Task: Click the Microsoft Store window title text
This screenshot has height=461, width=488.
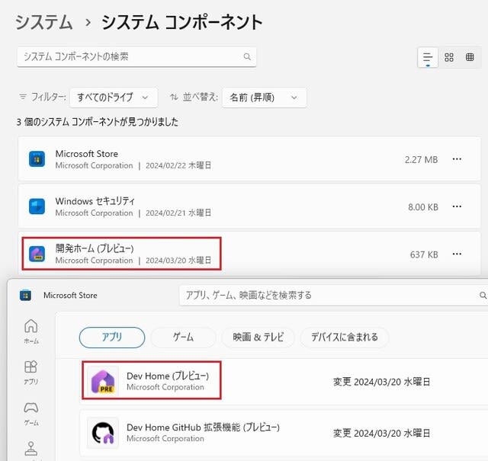Action: pyautogui.click(x=70, y=296)
